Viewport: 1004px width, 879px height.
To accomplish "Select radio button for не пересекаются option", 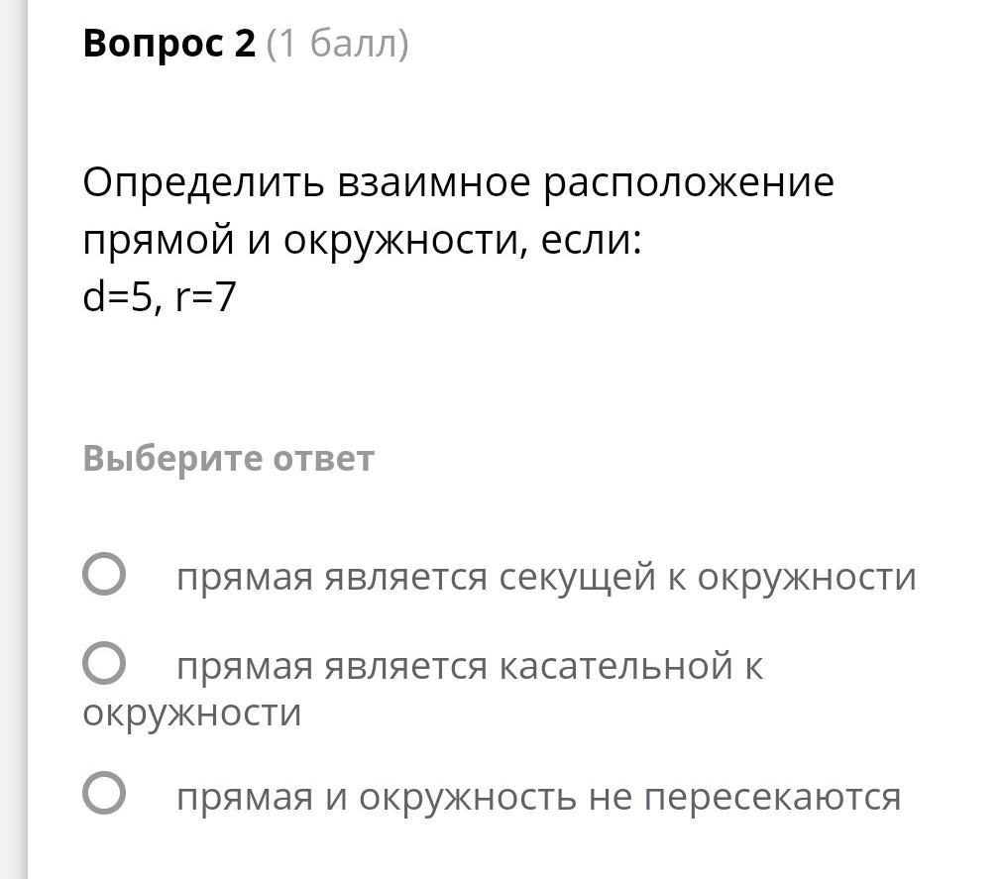I will (x=104, y=793).
